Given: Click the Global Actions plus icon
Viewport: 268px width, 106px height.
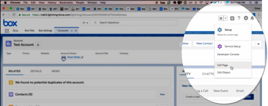Looking at the screenshot, I should [x=232, y=18].
